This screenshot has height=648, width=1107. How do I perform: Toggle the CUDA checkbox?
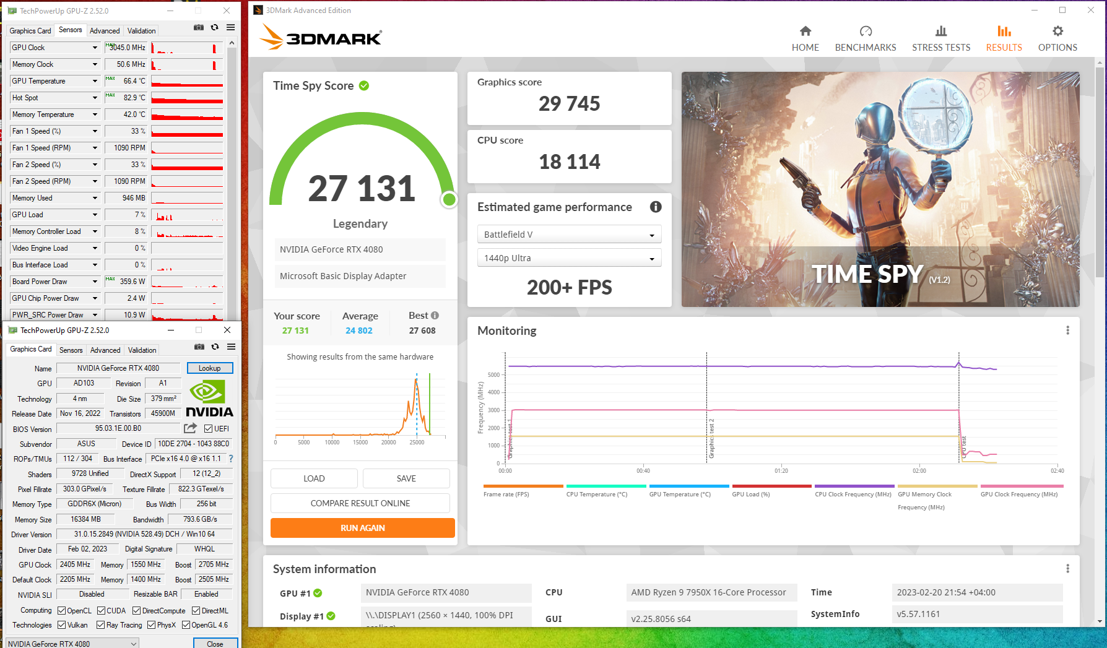point(102,611)
